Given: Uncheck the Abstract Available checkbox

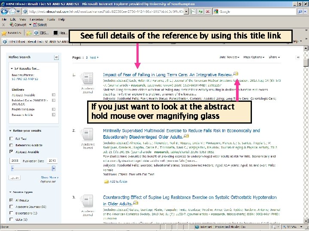Looking at the screenshot, I should click(11, 151).
